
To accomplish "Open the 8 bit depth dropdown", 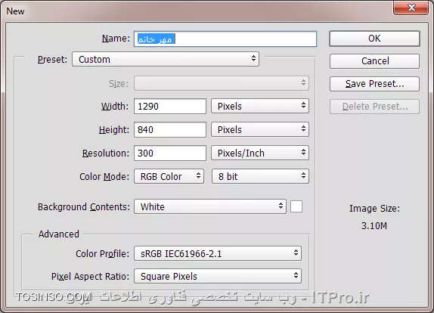I will pyautogui.click(x=260, y=176).
